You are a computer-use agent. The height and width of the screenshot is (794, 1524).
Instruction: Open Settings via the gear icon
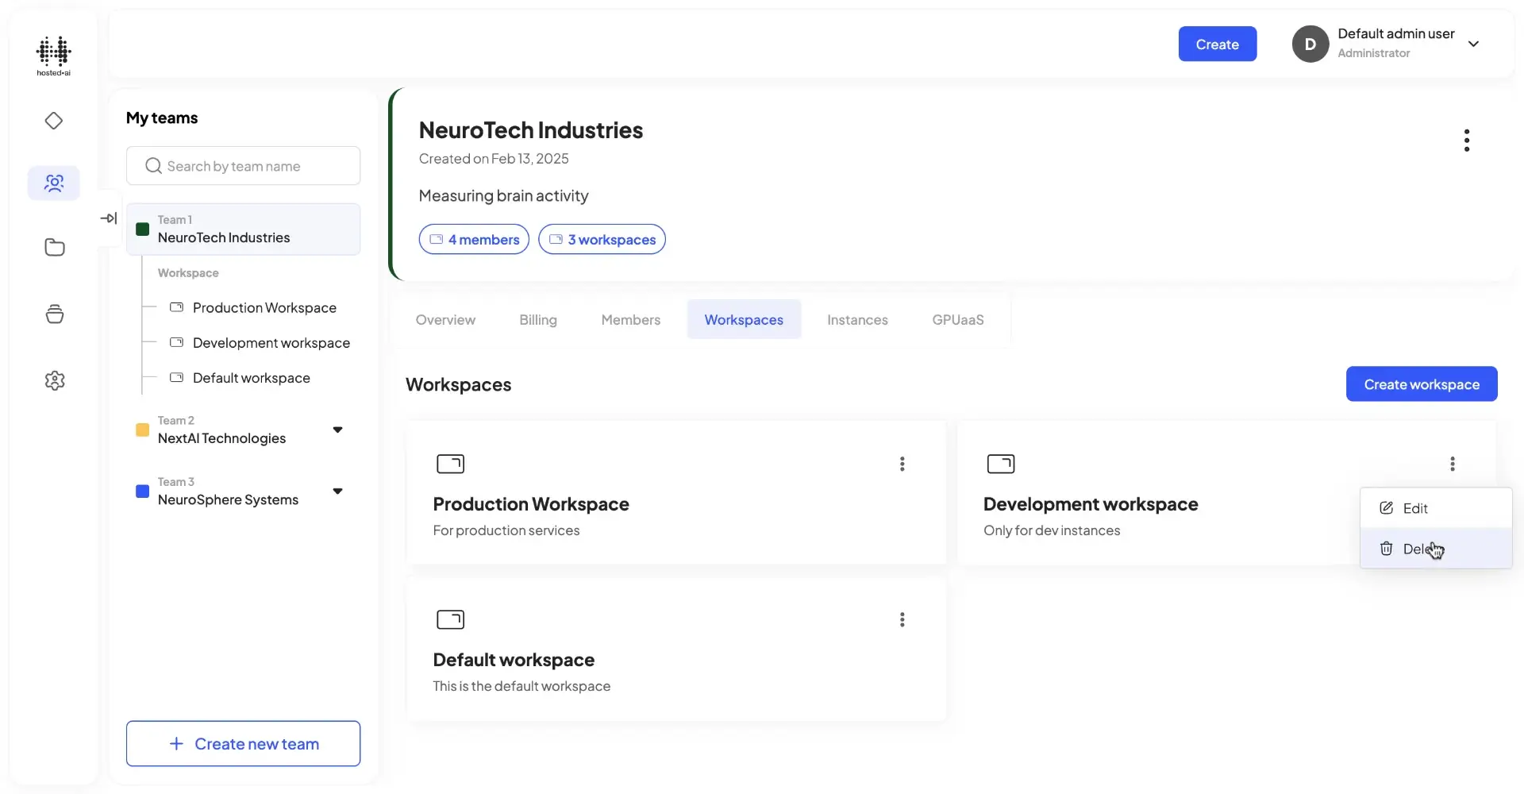pos(53,380)
